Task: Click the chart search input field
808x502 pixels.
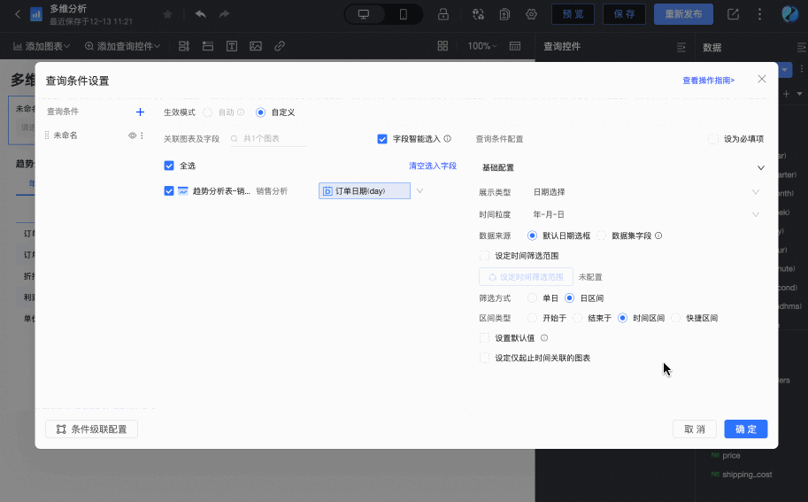Action: (268, 139)
